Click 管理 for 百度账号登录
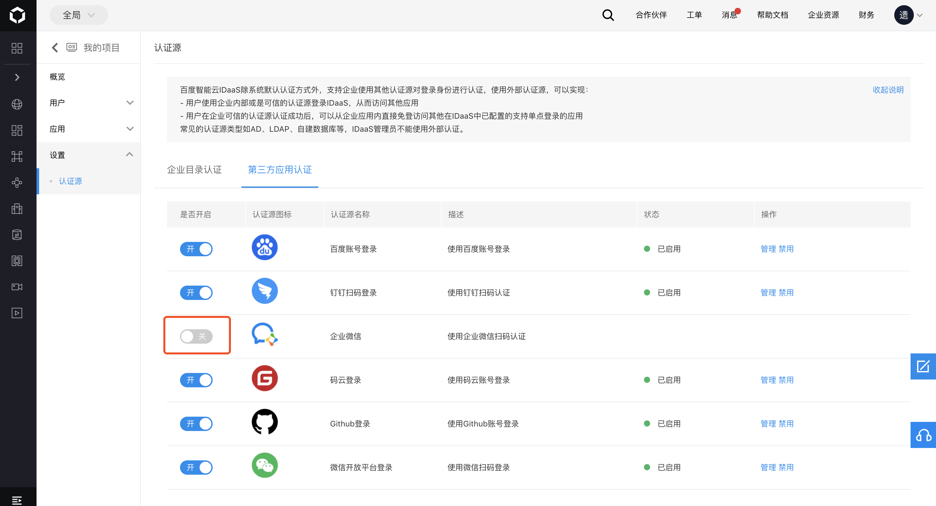This screenshot has width=936, height=506. (768, 249)
